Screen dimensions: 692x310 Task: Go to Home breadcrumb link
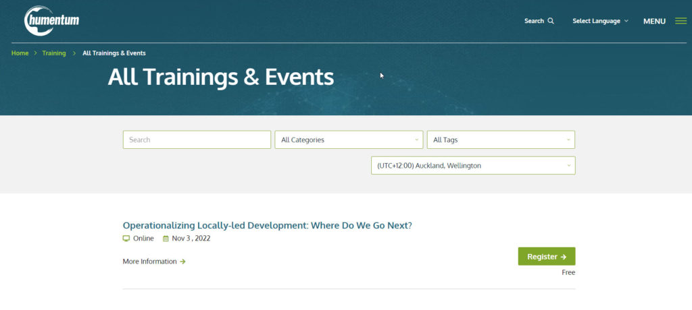[x=20, y=53]
